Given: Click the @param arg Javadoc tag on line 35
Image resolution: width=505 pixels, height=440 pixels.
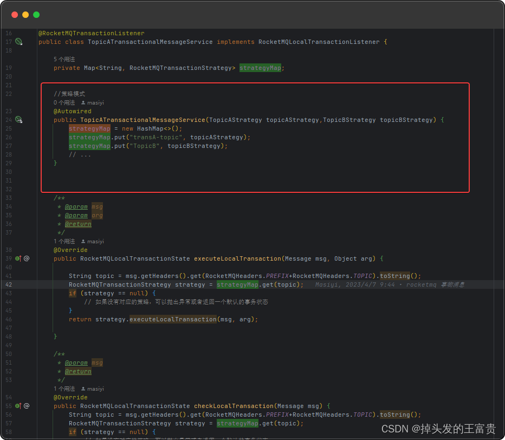Looking at the screenshot, I should (84, 216).
